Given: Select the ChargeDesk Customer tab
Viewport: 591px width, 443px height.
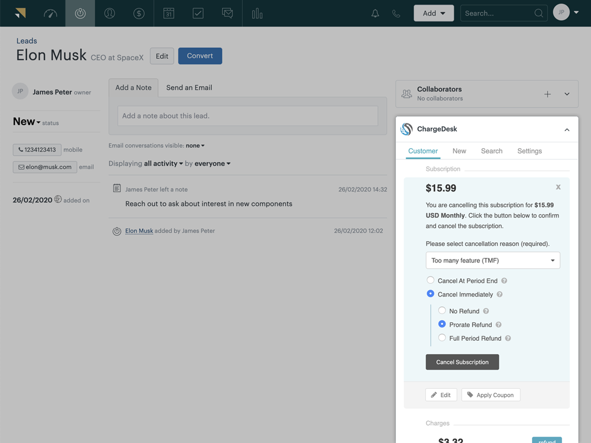Looking at the screenshot, I should point(423,151).
